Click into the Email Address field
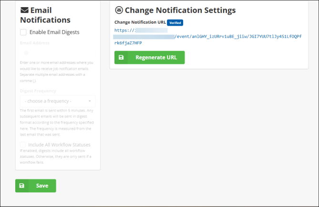This screenshot has height=207, width=319. coord(57,52)
